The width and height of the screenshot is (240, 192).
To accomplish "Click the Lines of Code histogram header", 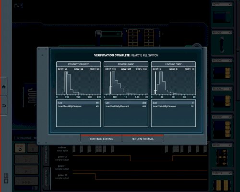I will tap(173, 64).
